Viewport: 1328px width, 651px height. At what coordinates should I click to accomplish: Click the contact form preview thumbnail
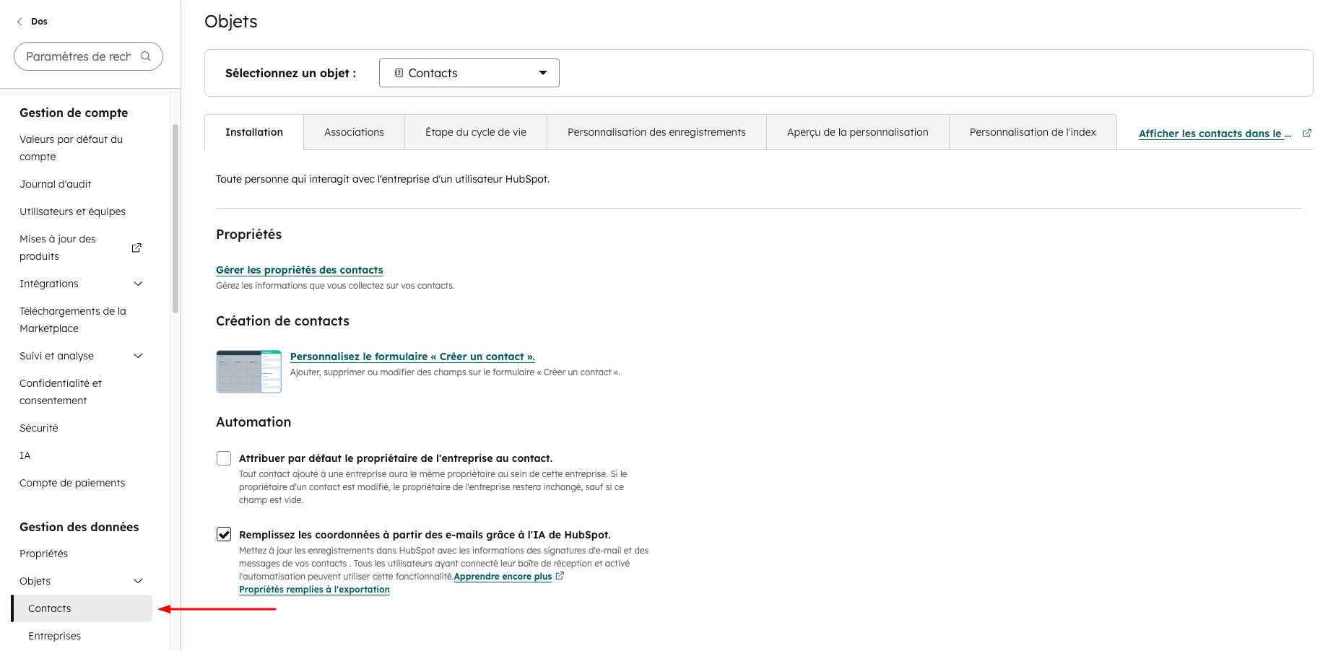click(248, 372)
